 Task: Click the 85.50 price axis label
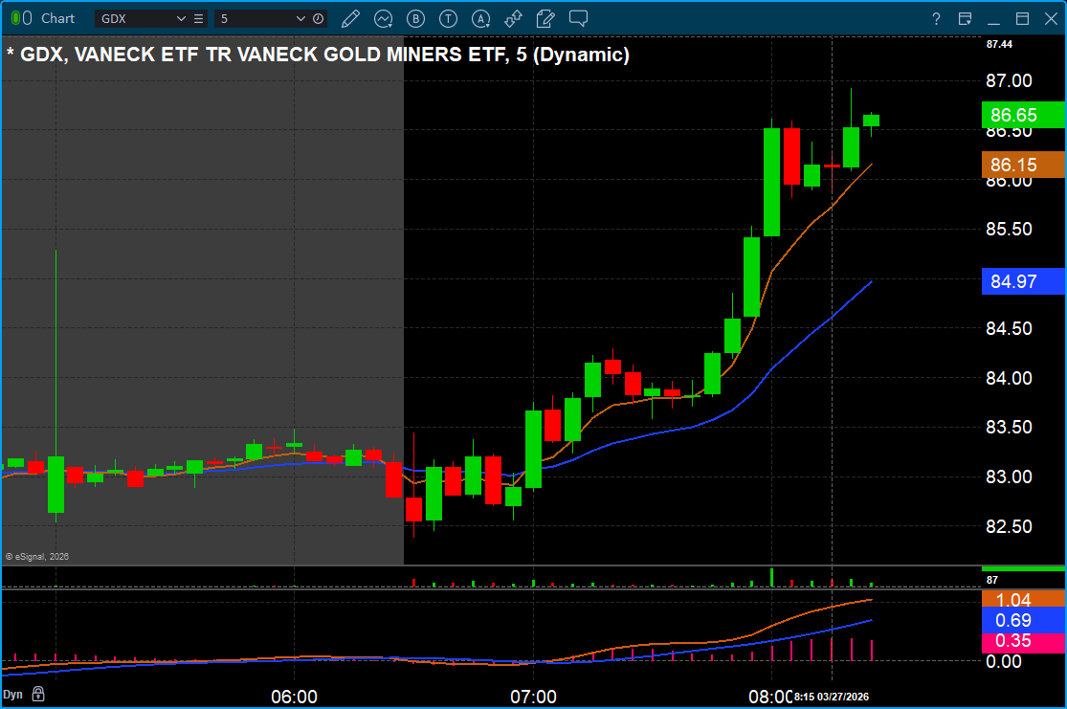tap(1010, 230)
